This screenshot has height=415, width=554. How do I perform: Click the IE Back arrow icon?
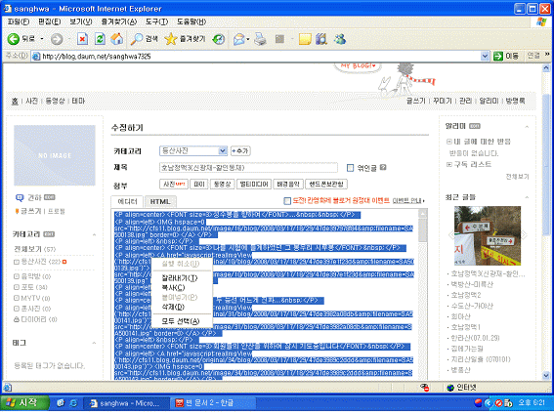[x=14, y=39]
